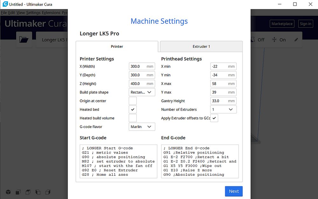318x199 pixels.
Task: Click the X (Width) input field
Action: click(142, 67)
